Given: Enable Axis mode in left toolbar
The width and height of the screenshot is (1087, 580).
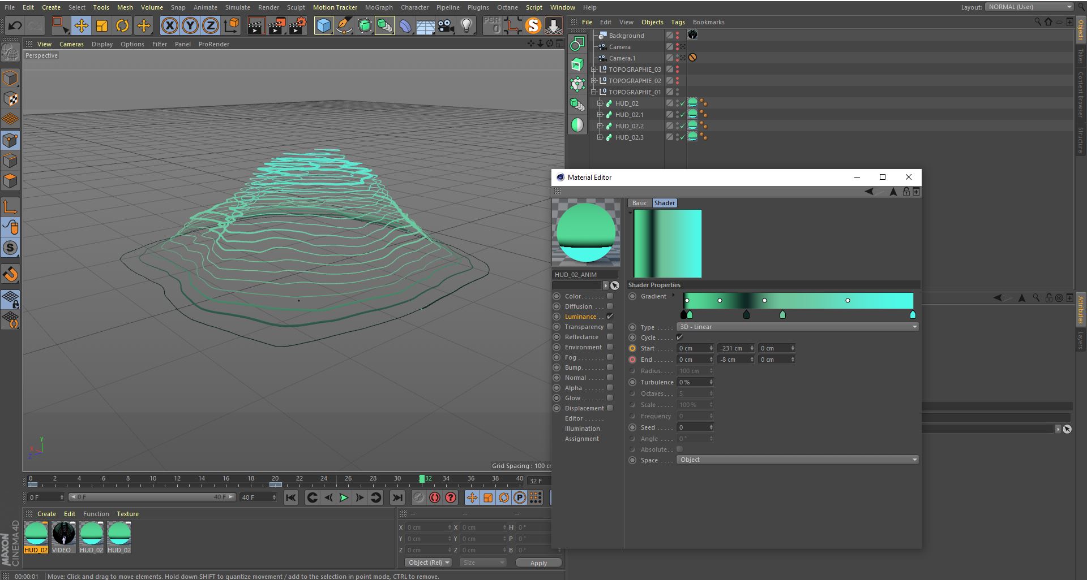Looking at the screenshot, I should pyautogui.click(x=10, y=207).
